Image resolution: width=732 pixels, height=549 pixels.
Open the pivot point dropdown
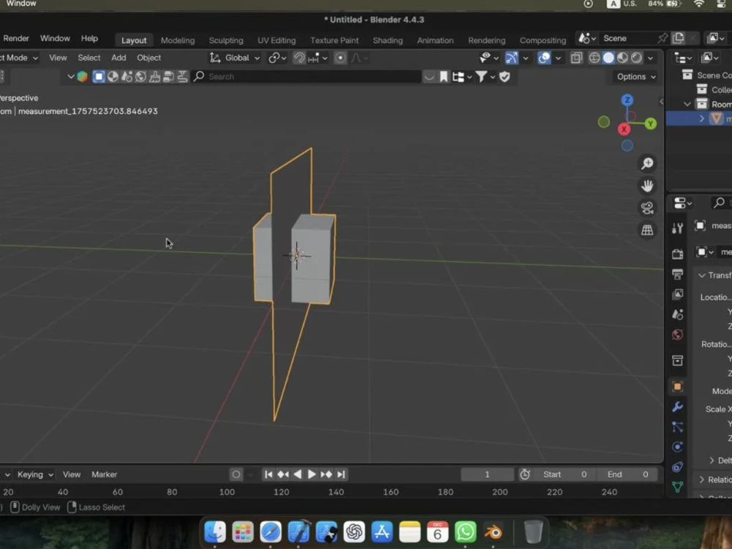click(277, 58)
